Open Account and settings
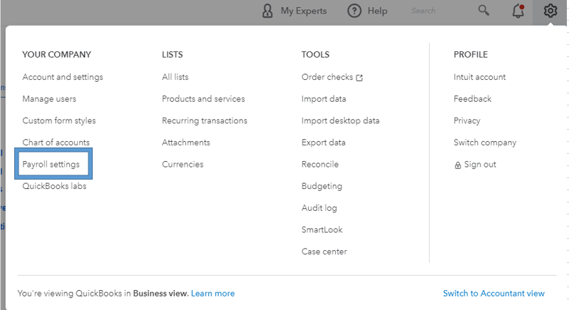This screenshot has height=310, width=569. coord(63,77)
